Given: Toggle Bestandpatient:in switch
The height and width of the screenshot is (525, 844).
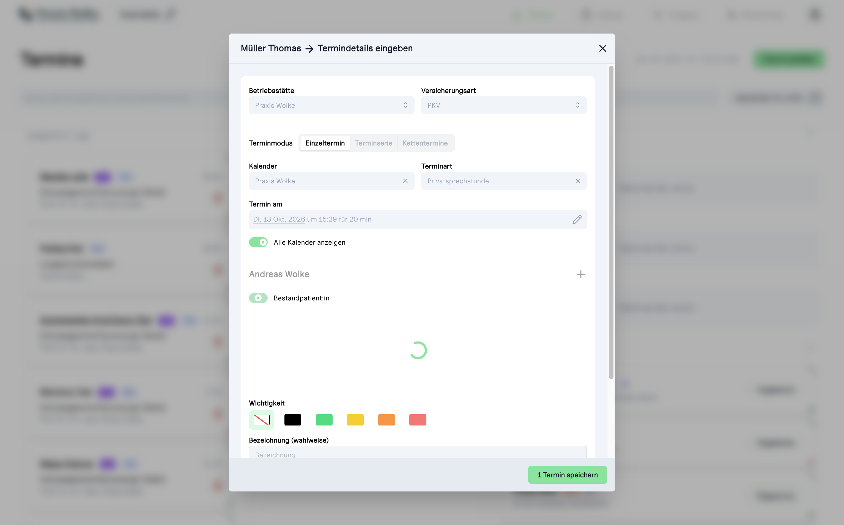Looking at the screenshot, I should click(258, 298).
